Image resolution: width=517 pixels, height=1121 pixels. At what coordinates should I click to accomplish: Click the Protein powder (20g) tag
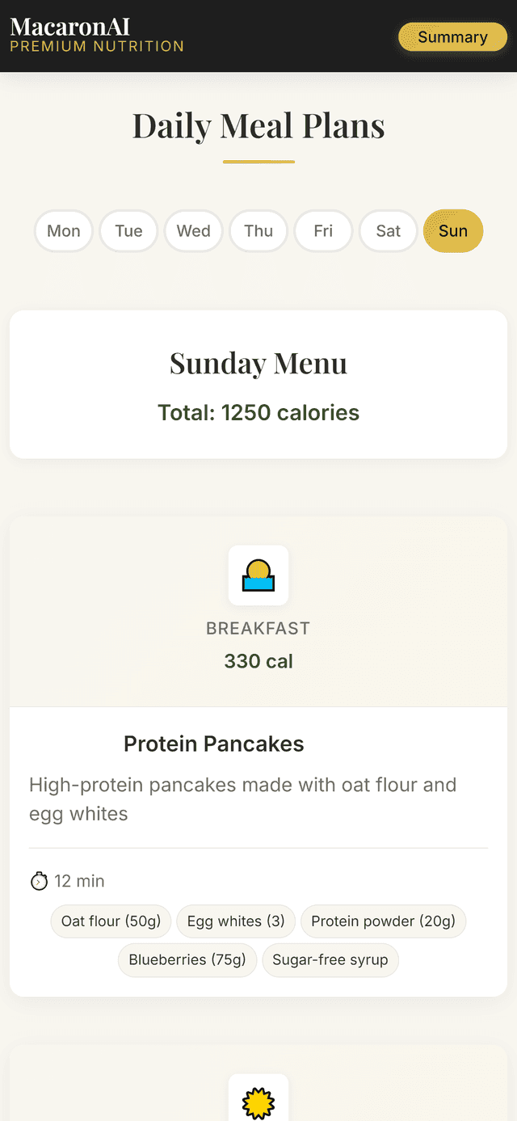pos(383,921)
